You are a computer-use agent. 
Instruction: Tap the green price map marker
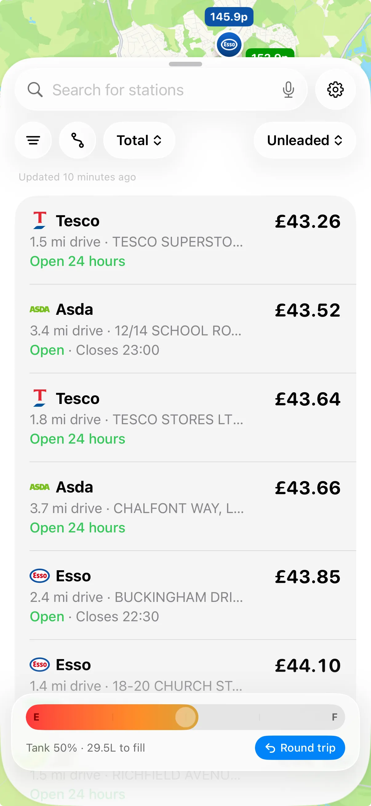point(269,53)
